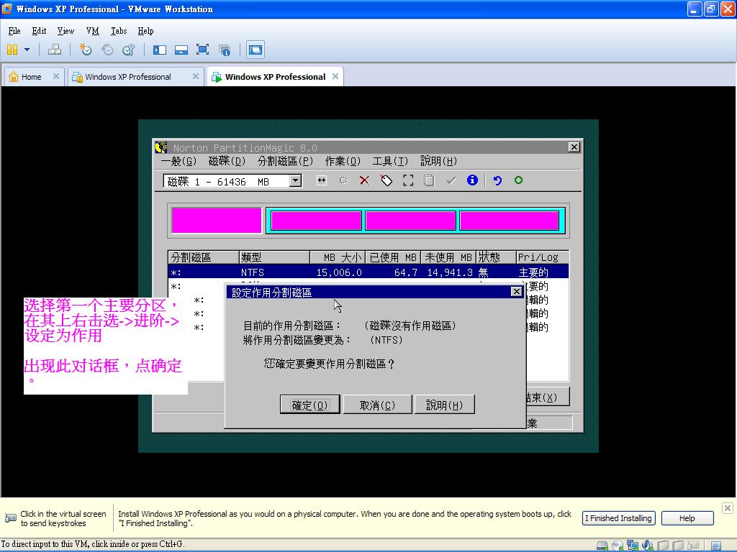Click the blue undo arrow icon
Image resolution: width=737 pixels, height=552 pixels.
point(497,180)
